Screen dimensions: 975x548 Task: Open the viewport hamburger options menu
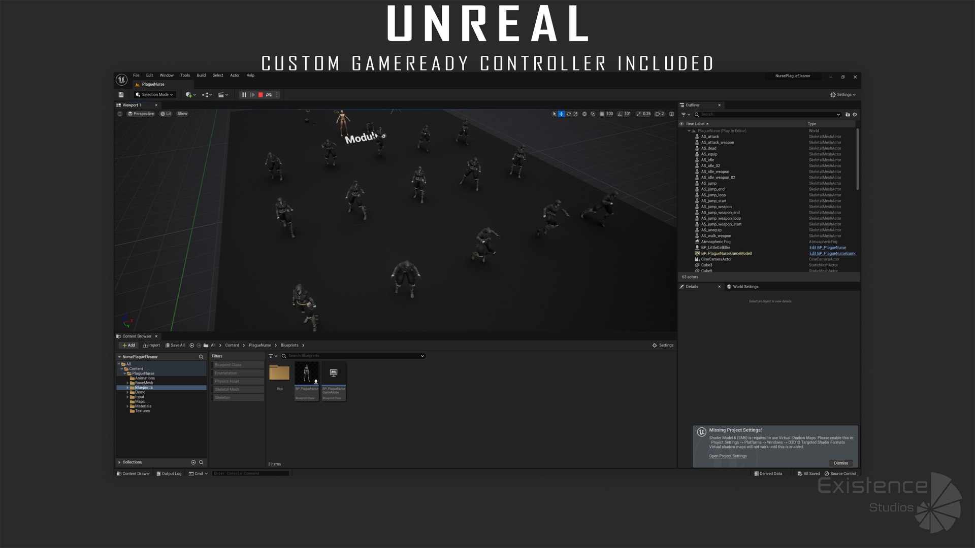pyautogui.click(x=120, y=114)
